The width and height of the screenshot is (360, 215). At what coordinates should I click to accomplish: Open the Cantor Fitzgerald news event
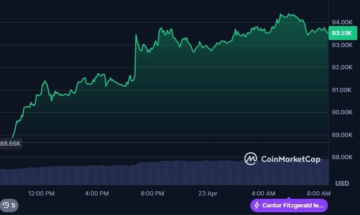point(289,205)
